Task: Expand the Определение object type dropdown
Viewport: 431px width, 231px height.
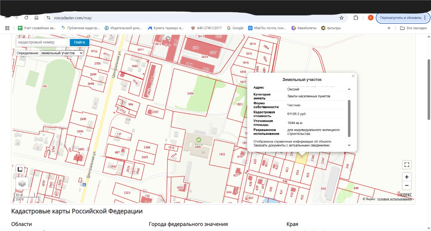Action: point(62,53)
